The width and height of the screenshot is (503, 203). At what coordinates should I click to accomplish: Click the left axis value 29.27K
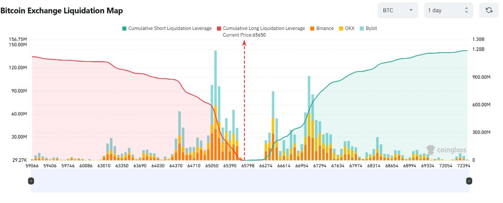[20, 160]
